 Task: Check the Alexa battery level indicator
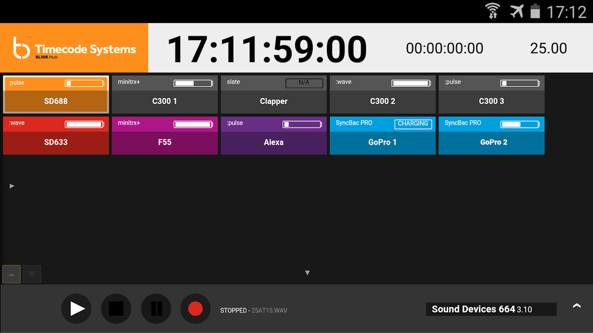tap(302, 124)
